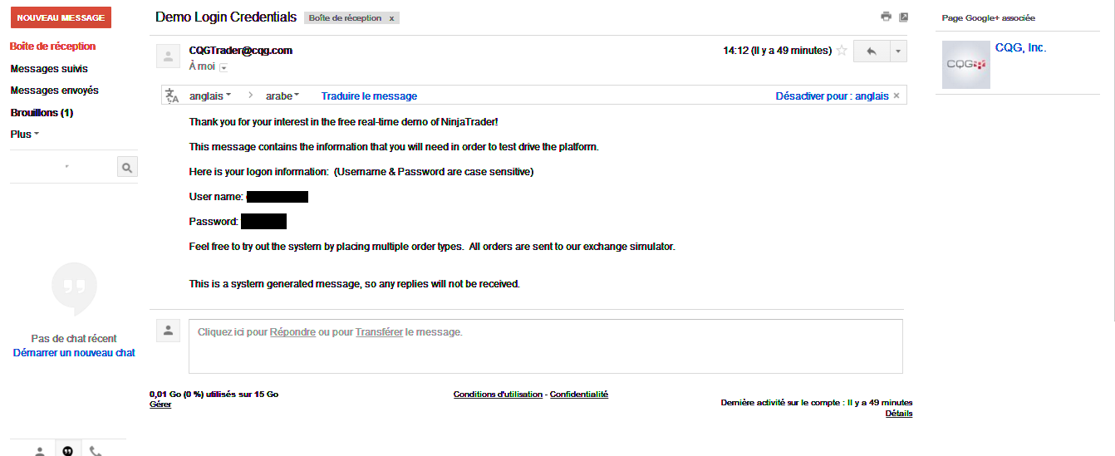This screenshot has height=456, width=1115.
Task: Click the Transférer link in the reply box
Action: (x=379, y=332)
